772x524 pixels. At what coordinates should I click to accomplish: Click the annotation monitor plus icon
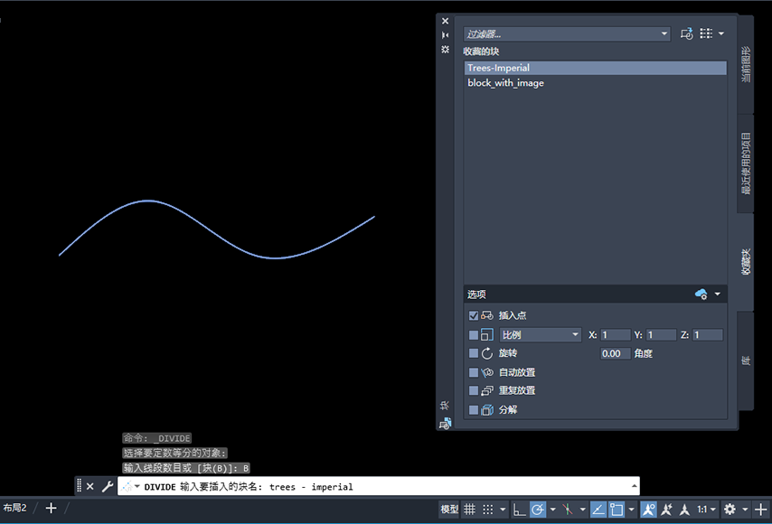760,510
